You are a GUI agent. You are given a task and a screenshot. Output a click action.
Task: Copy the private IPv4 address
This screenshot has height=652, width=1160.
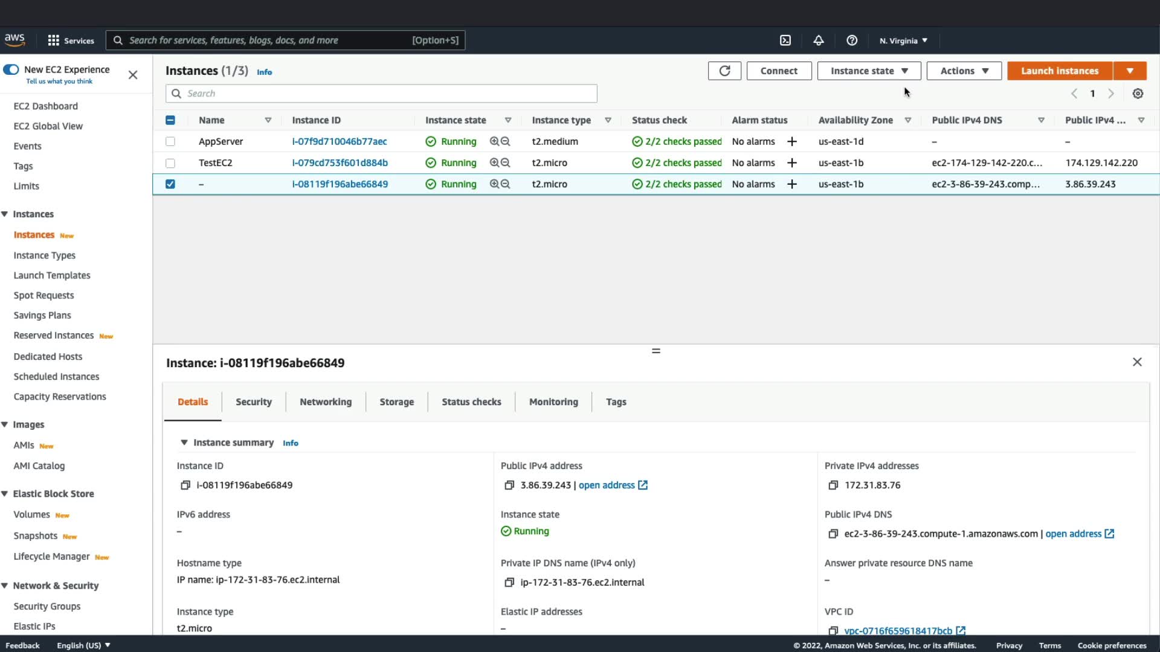click(x=833, y=485)
